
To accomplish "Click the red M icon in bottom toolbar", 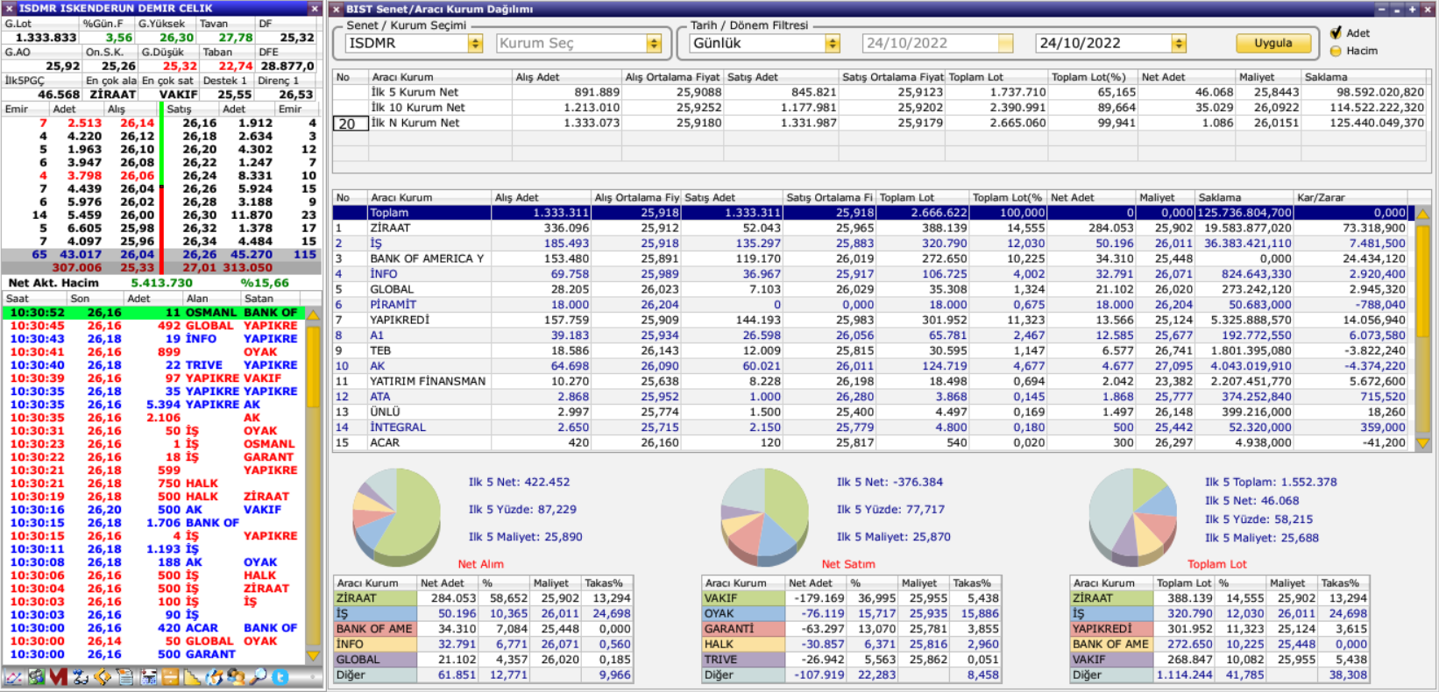I will (59, 677).
